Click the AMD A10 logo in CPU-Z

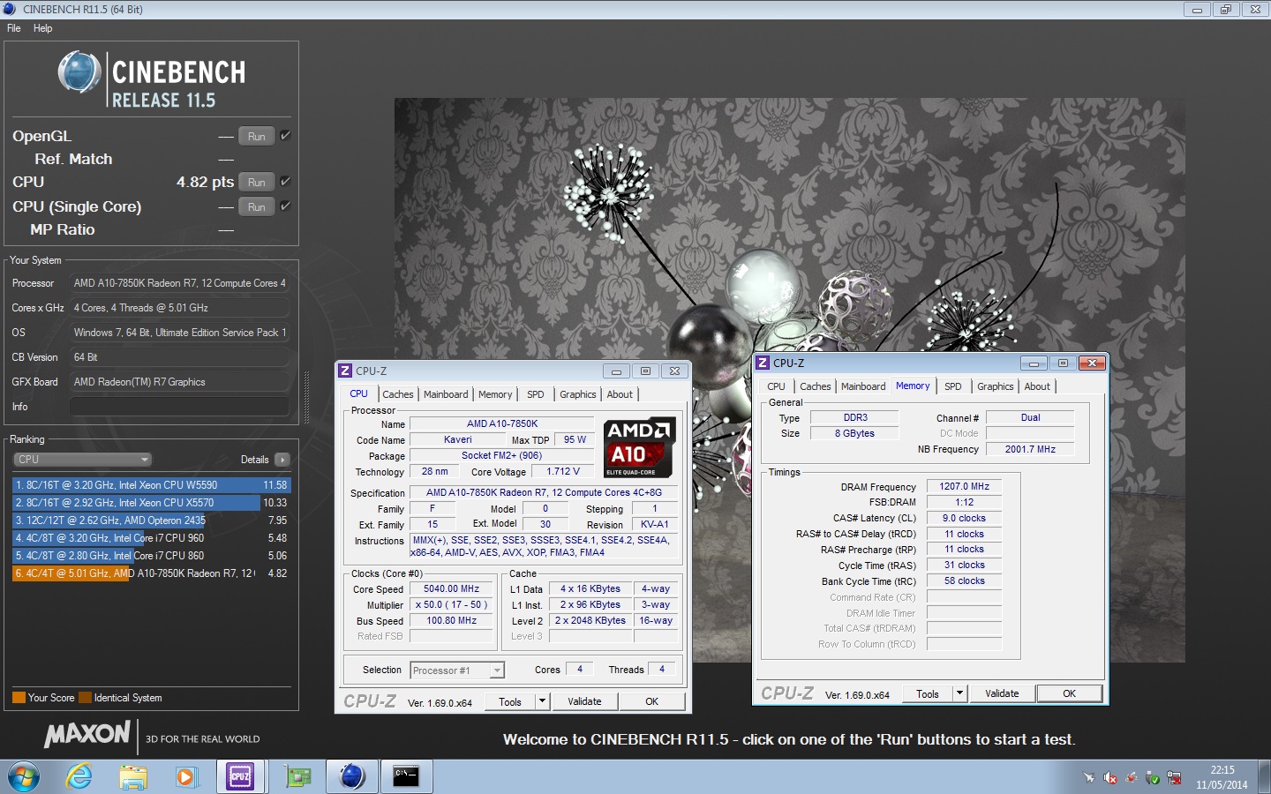pos(639,446)
